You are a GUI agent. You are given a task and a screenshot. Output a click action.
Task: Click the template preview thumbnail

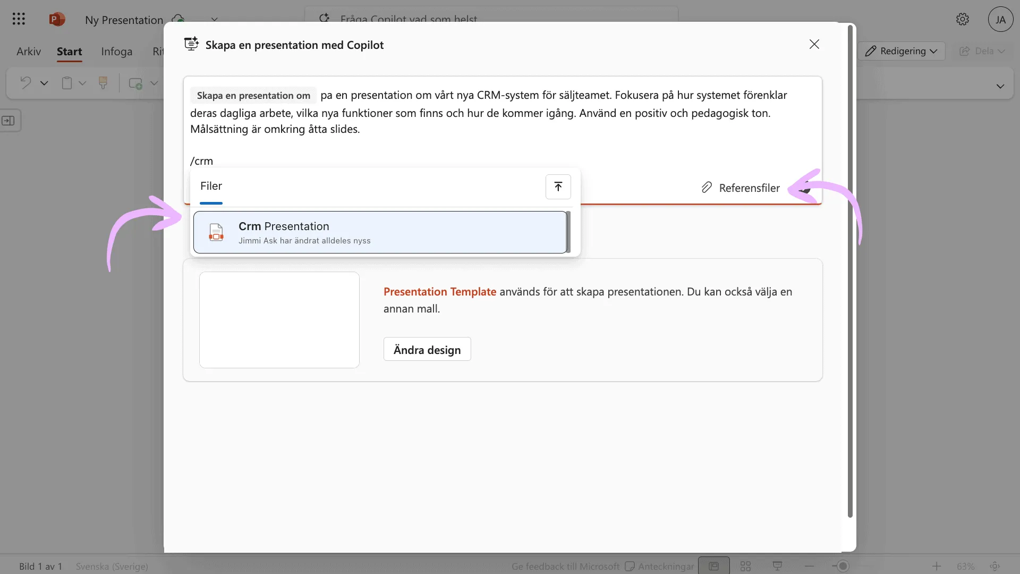pos(279,320)
